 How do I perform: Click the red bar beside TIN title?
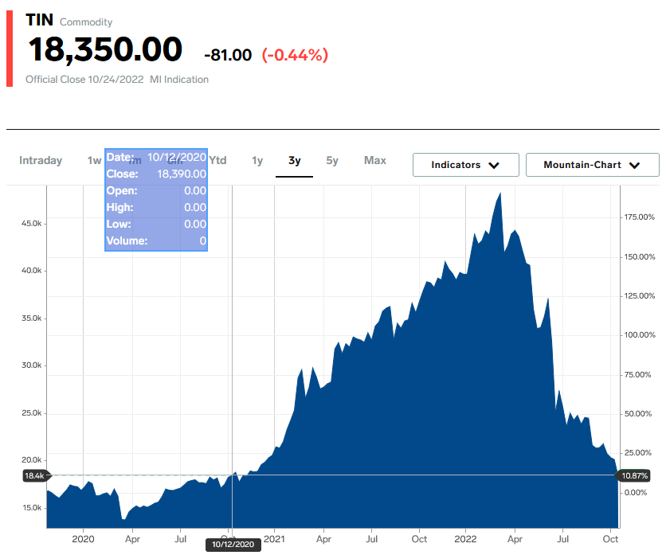(10, 49)
